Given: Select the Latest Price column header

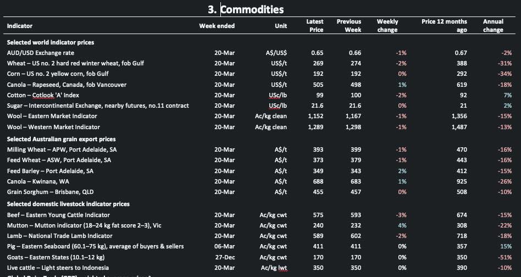Looking at the screenshot, I should (315, 26).
